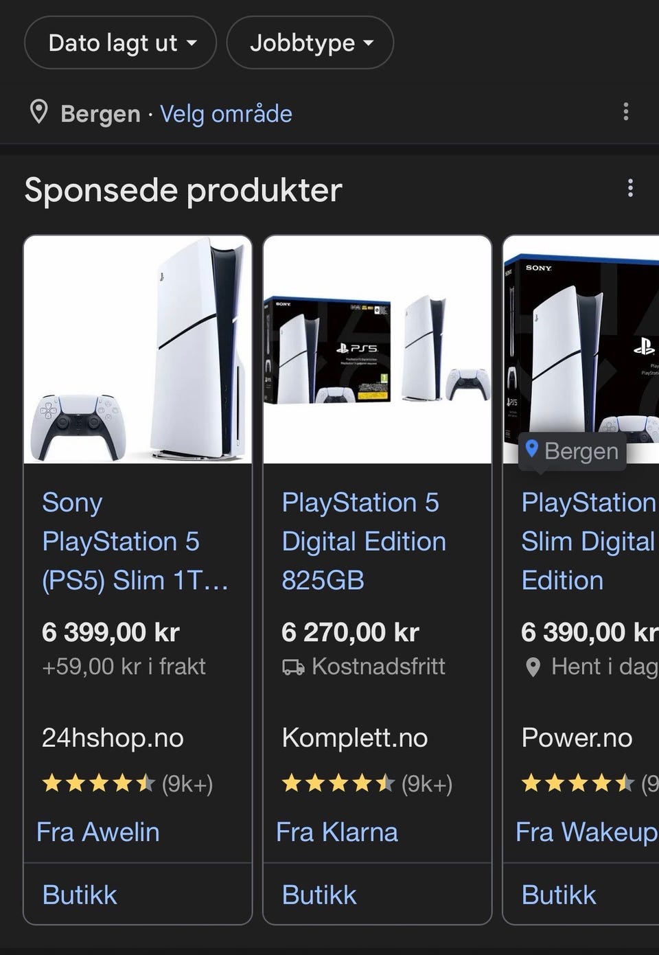Expand the Dato lagt ut dropdown

click(121, 43)
